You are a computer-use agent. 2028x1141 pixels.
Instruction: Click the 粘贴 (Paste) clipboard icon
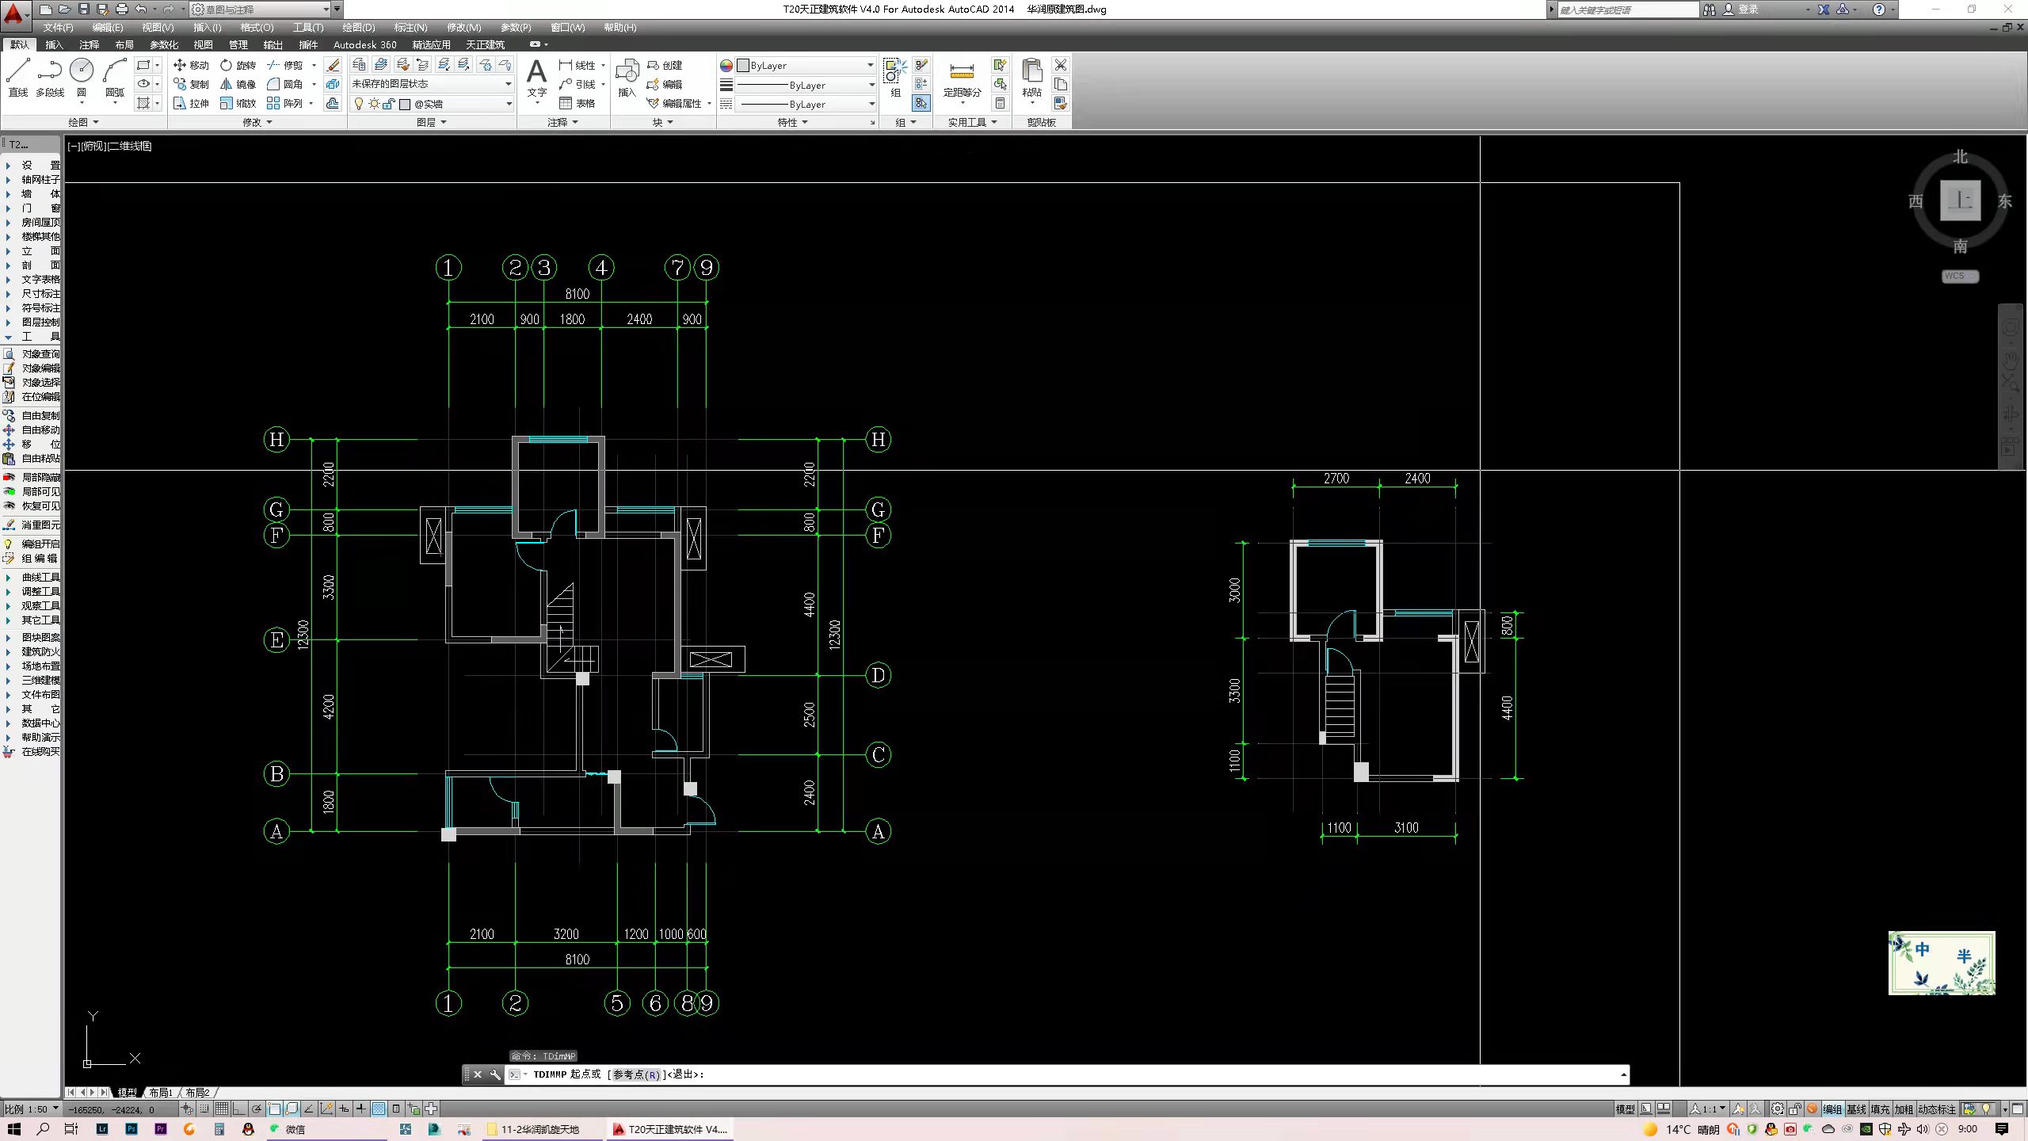[x=1031, y=78]
